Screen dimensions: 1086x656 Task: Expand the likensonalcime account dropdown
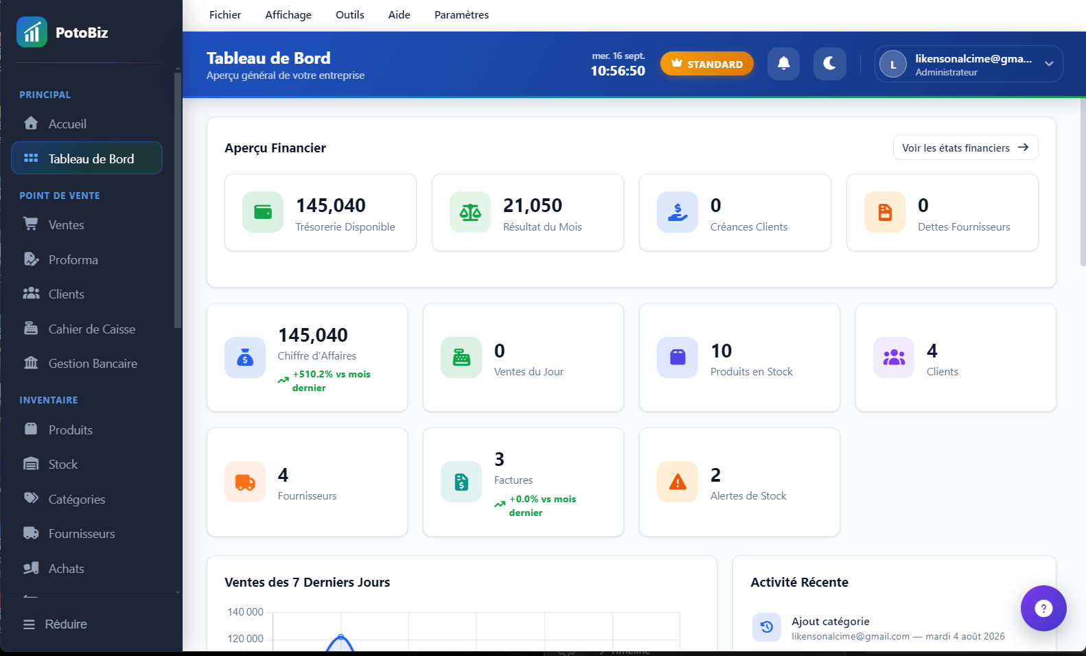click(968, 64)
